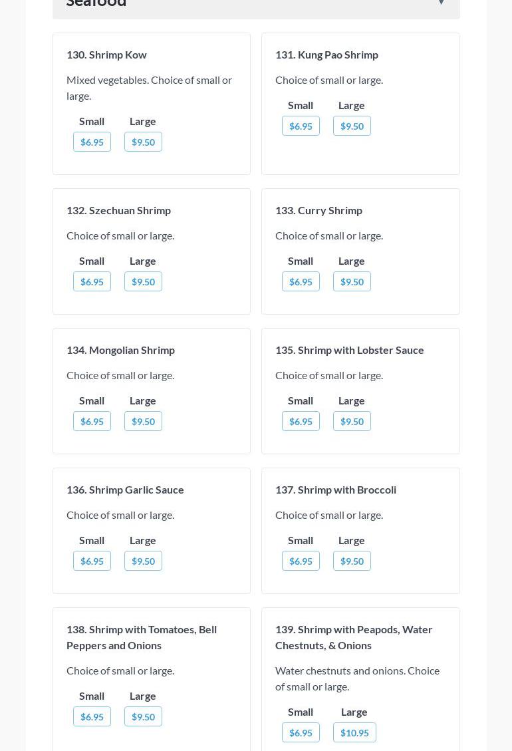Collapse the Seafood section arrow

441,3
